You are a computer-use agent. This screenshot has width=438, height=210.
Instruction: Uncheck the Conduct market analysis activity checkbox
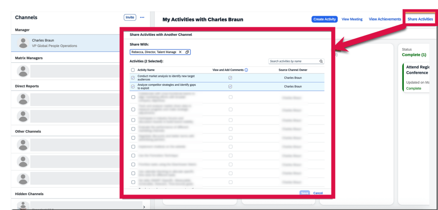click(133, 78)
